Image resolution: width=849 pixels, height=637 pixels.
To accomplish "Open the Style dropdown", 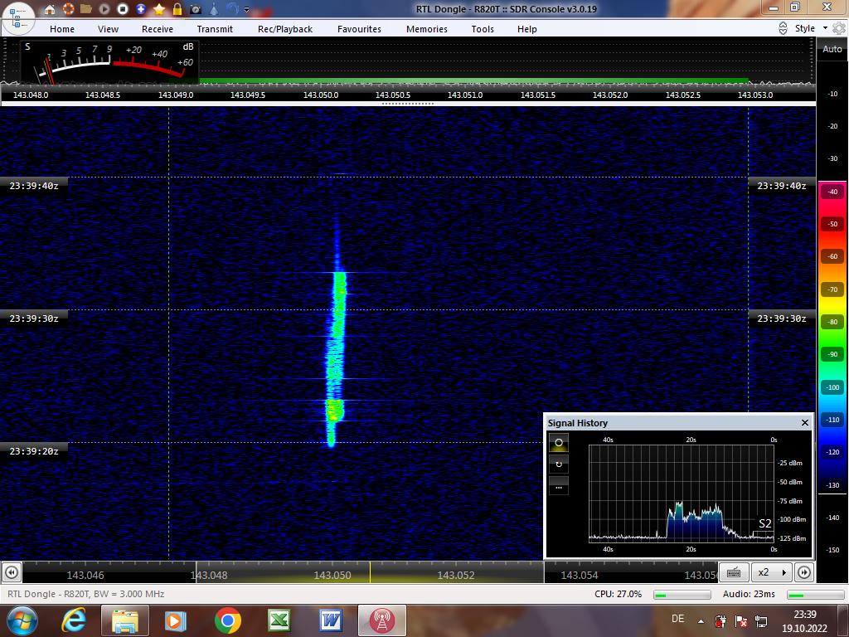I will (x=811, y=28).
